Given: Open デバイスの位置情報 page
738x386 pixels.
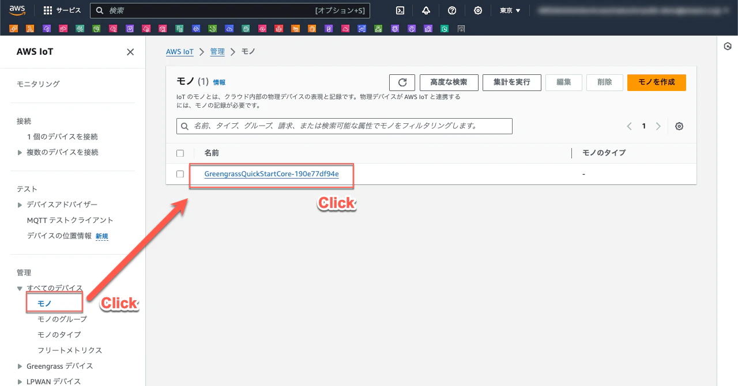Looking at the screenshot, I should [x=59, y=236].
